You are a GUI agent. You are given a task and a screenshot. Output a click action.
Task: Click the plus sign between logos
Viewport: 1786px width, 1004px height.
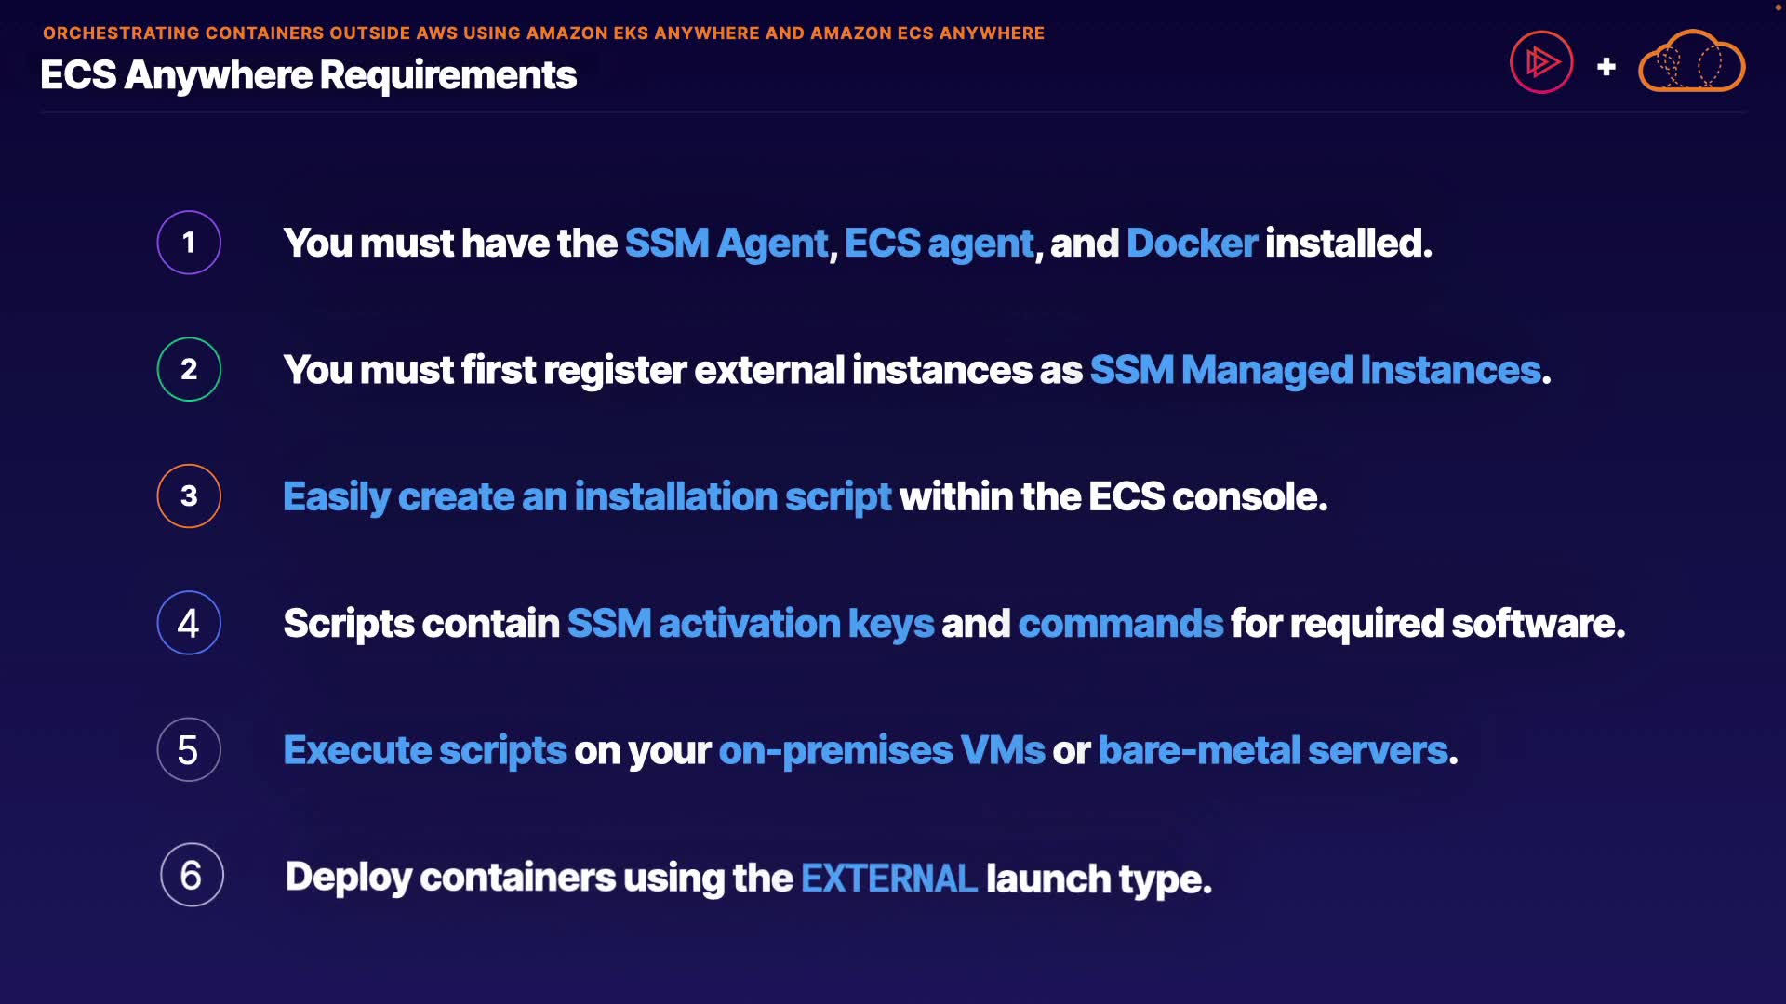coord(1606,67)
